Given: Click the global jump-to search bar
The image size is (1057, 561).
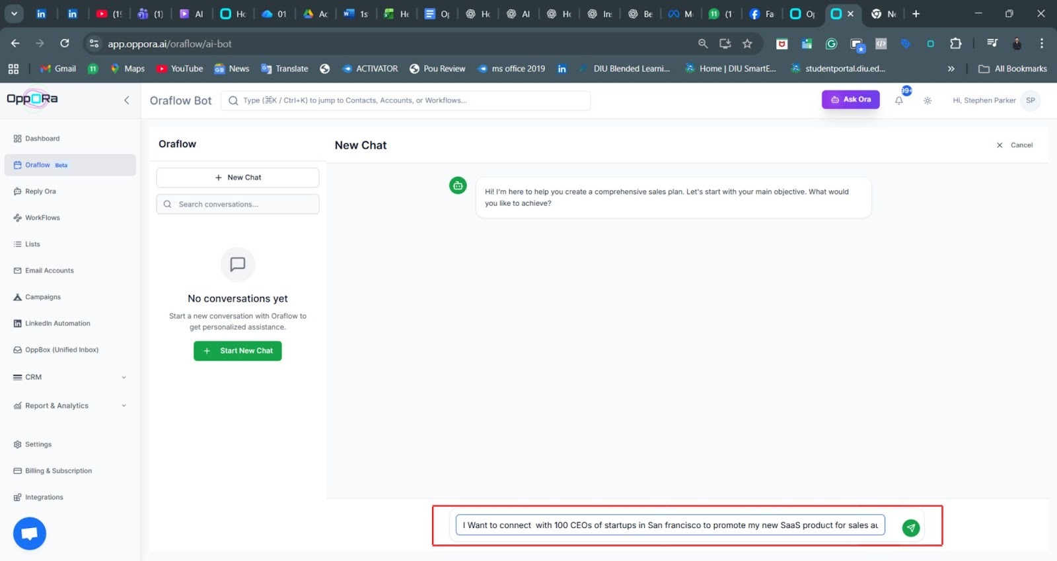Looking at the screenshot, I should (406, 100).
